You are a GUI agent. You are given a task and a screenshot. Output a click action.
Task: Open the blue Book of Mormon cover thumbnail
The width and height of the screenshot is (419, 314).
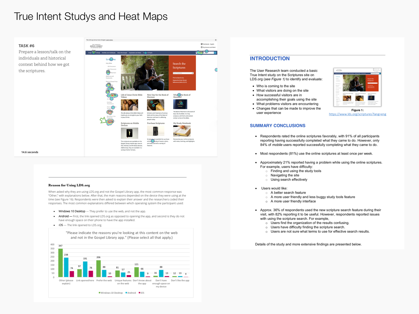180,104
